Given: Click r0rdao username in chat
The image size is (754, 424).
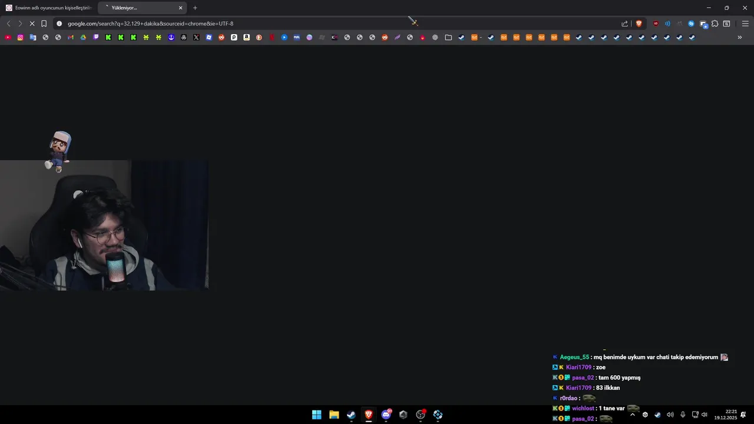Looking at the screenshot, I should (x=569, y=399).
